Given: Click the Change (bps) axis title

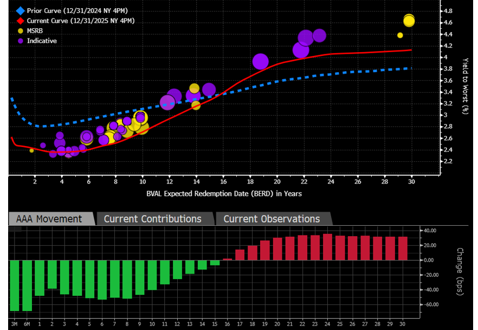Looking at the screenshot, I should (x=460, y=272).
